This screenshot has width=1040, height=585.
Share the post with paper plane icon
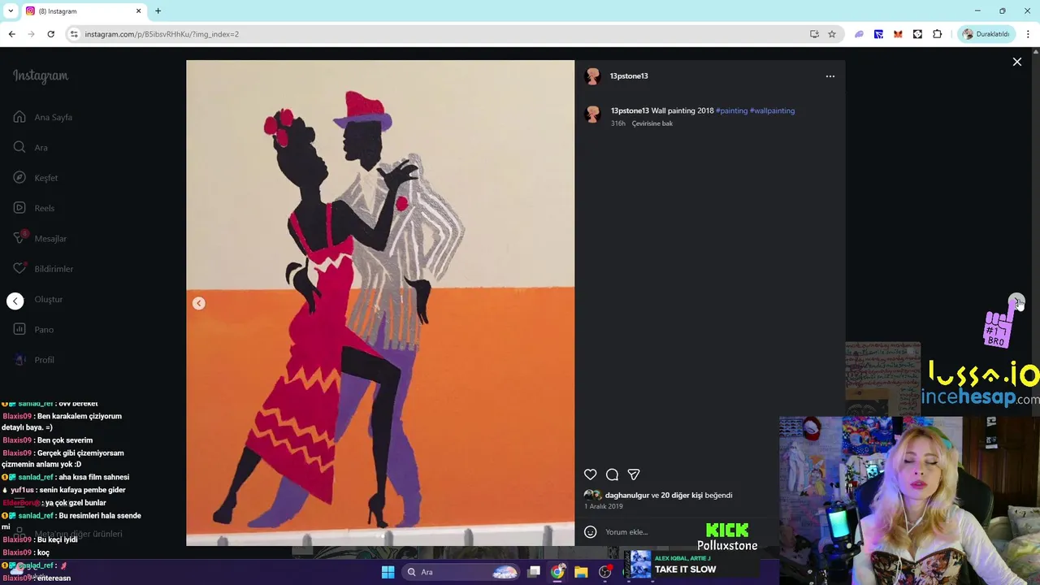(634, 474)
